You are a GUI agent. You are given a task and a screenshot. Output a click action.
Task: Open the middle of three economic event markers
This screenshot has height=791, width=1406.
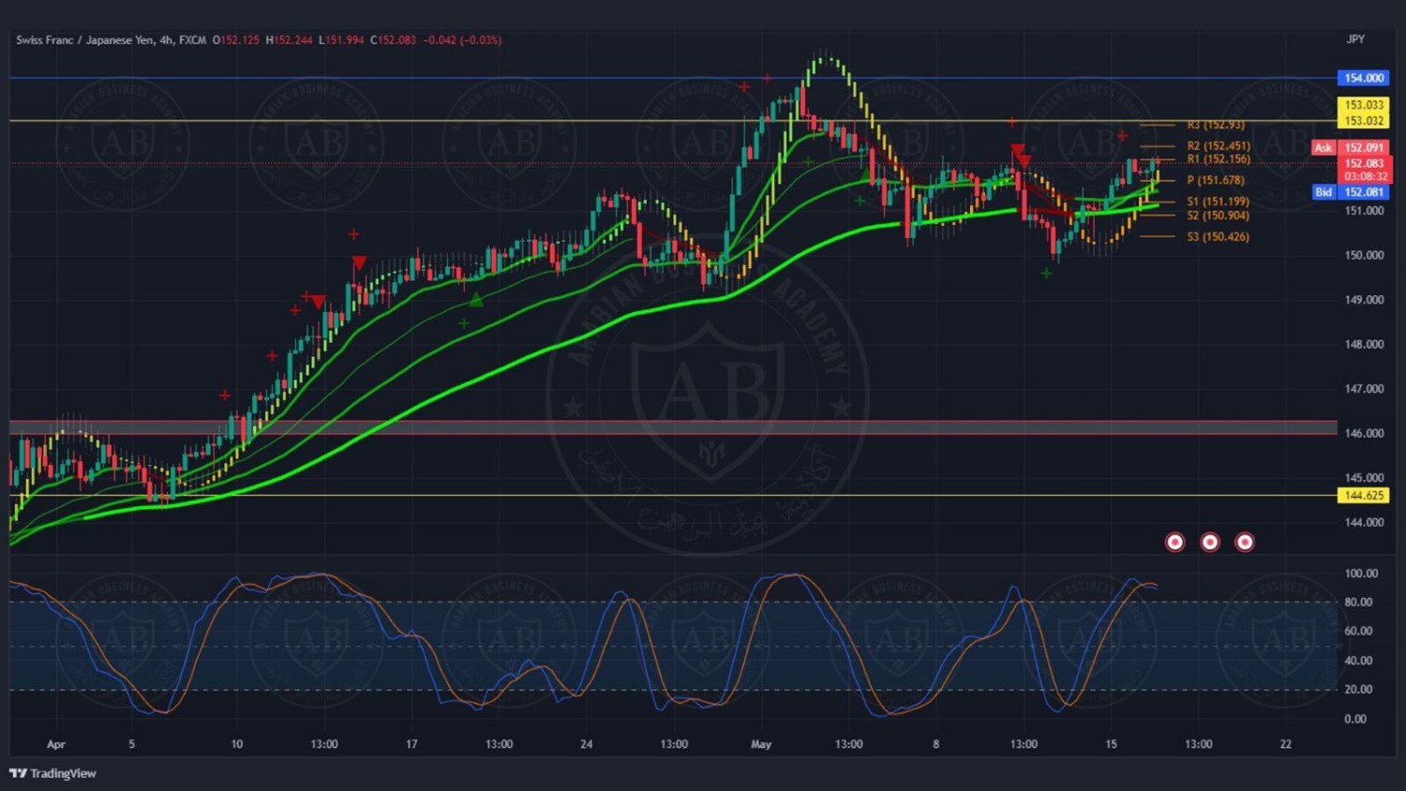tap(1210, 542)
